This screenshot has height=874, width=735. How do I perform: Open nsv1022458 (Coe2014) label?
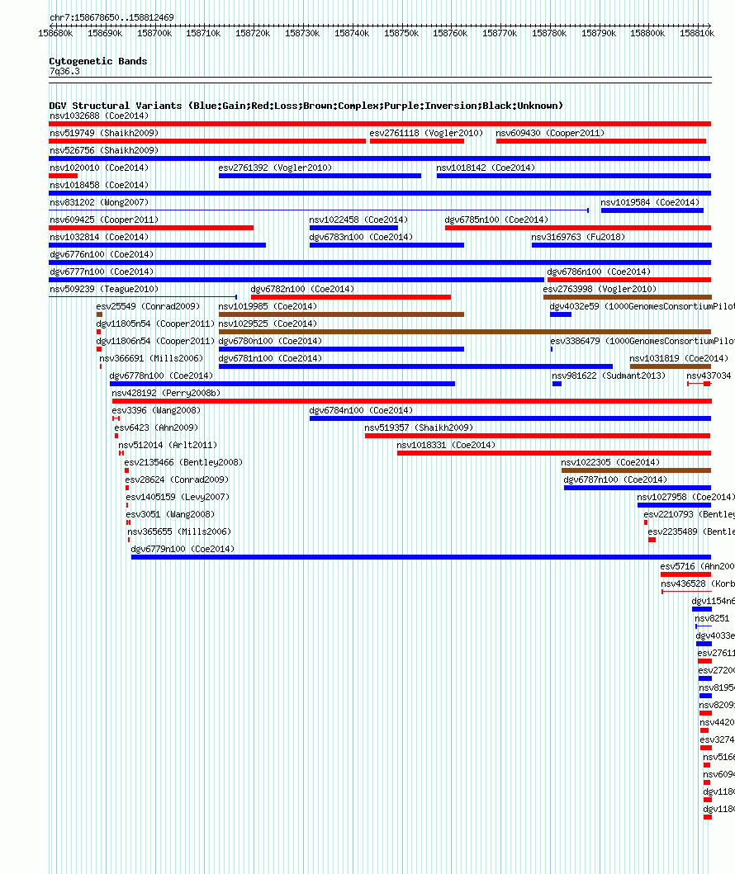(358, 220)
